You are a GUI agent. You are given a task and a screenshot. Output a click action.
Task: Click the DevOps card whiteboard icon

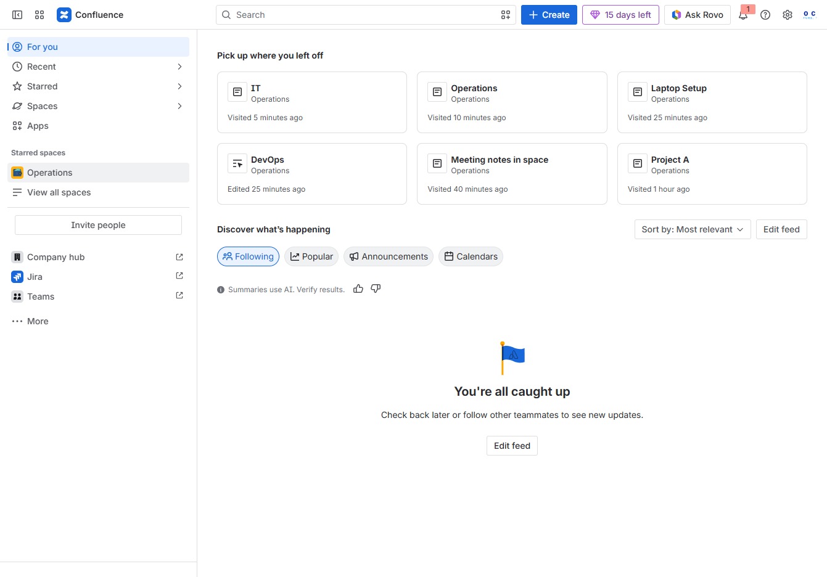pos(237,163)
